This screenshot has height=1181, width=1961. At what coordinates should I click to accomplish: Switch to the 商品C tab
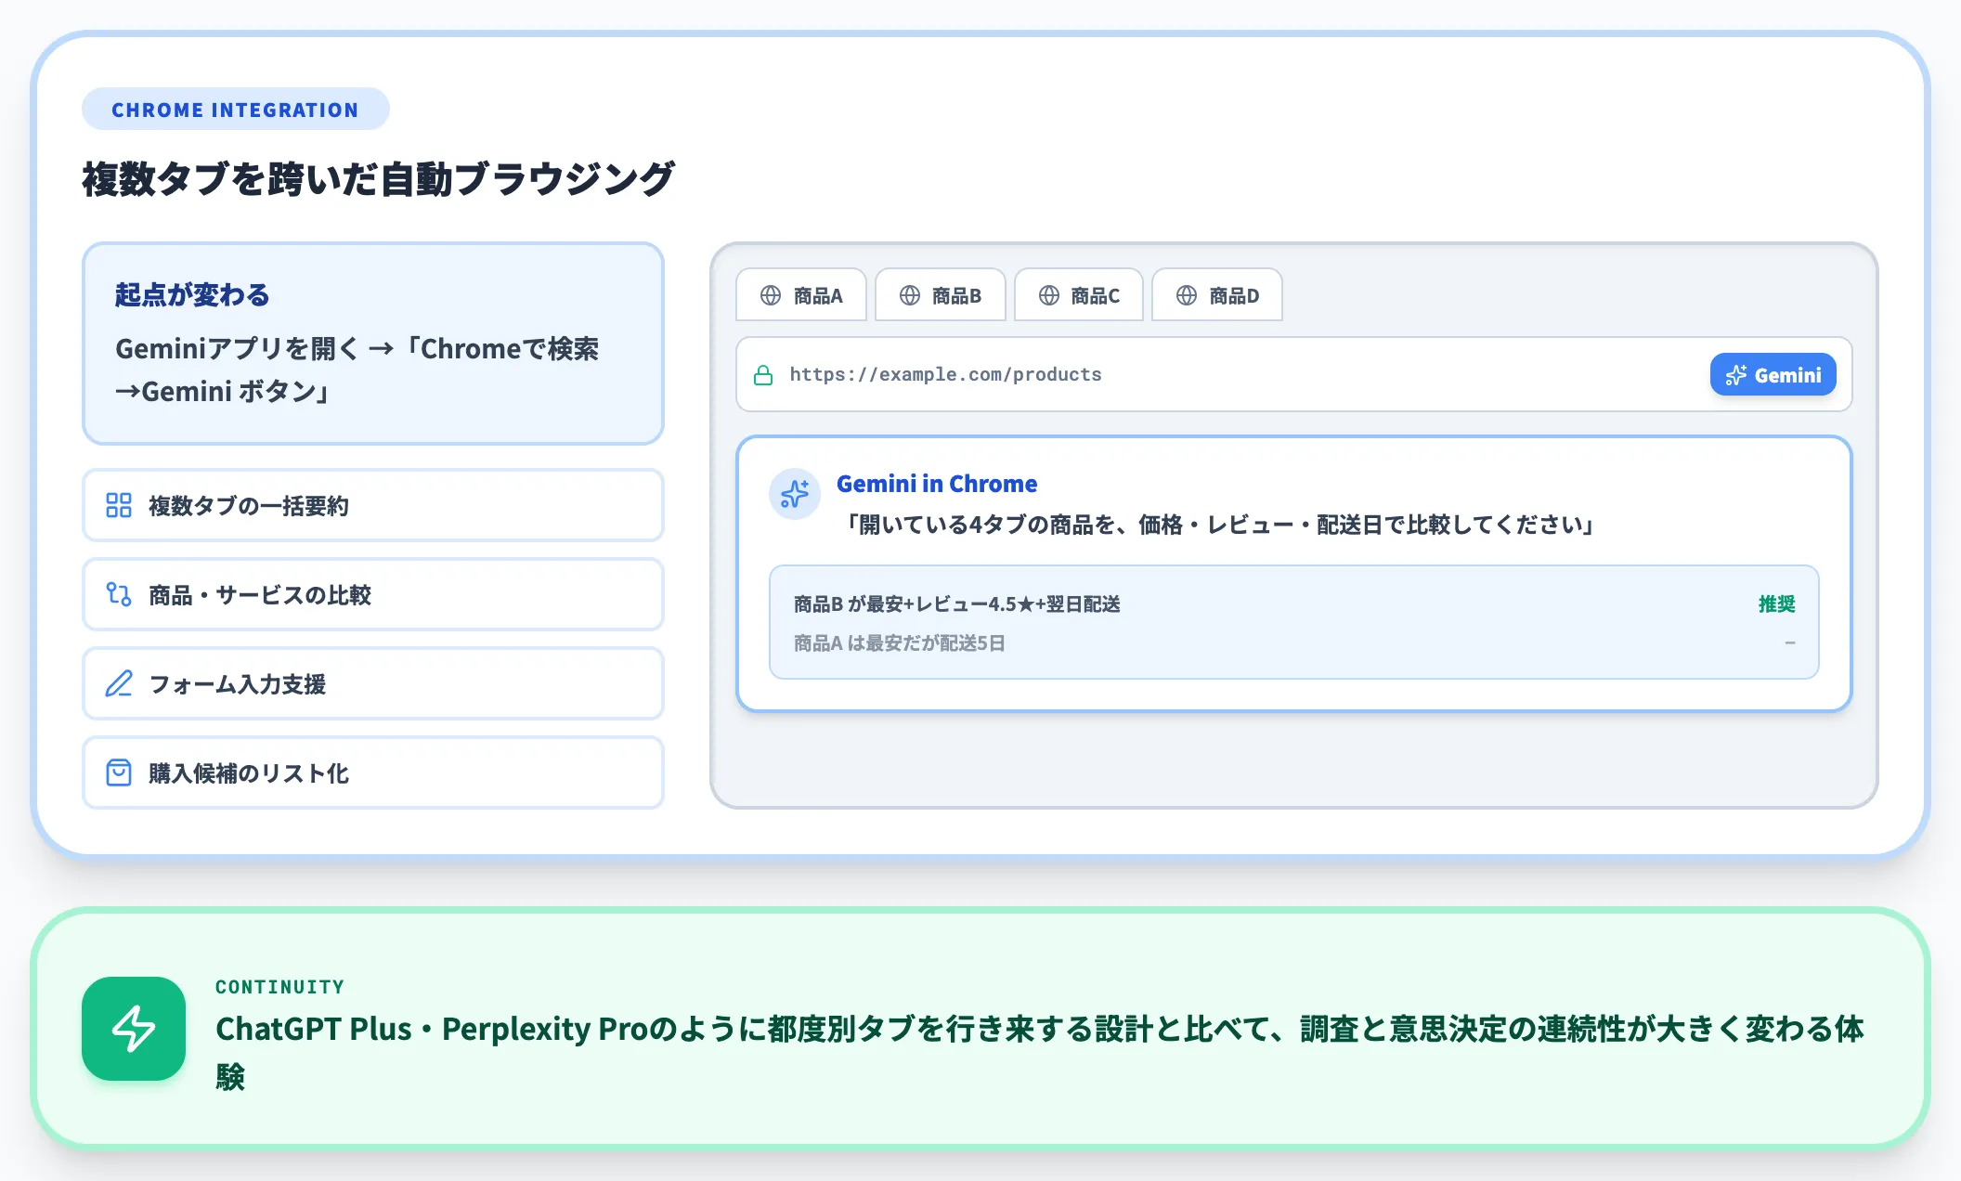point(1079,295)
